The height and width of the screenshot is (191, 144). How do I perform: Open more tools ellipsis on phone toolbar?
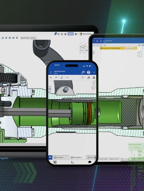(67, 78)
